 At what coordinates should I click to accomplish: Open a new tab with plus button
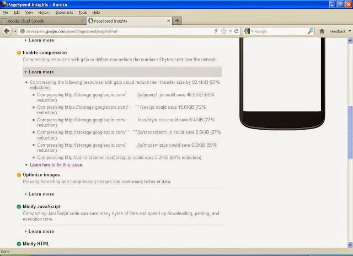tap(177, 21)
